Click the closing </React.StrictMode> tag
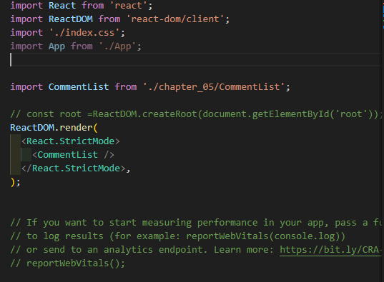Screen dimensions: 384x282 (74, 168)
